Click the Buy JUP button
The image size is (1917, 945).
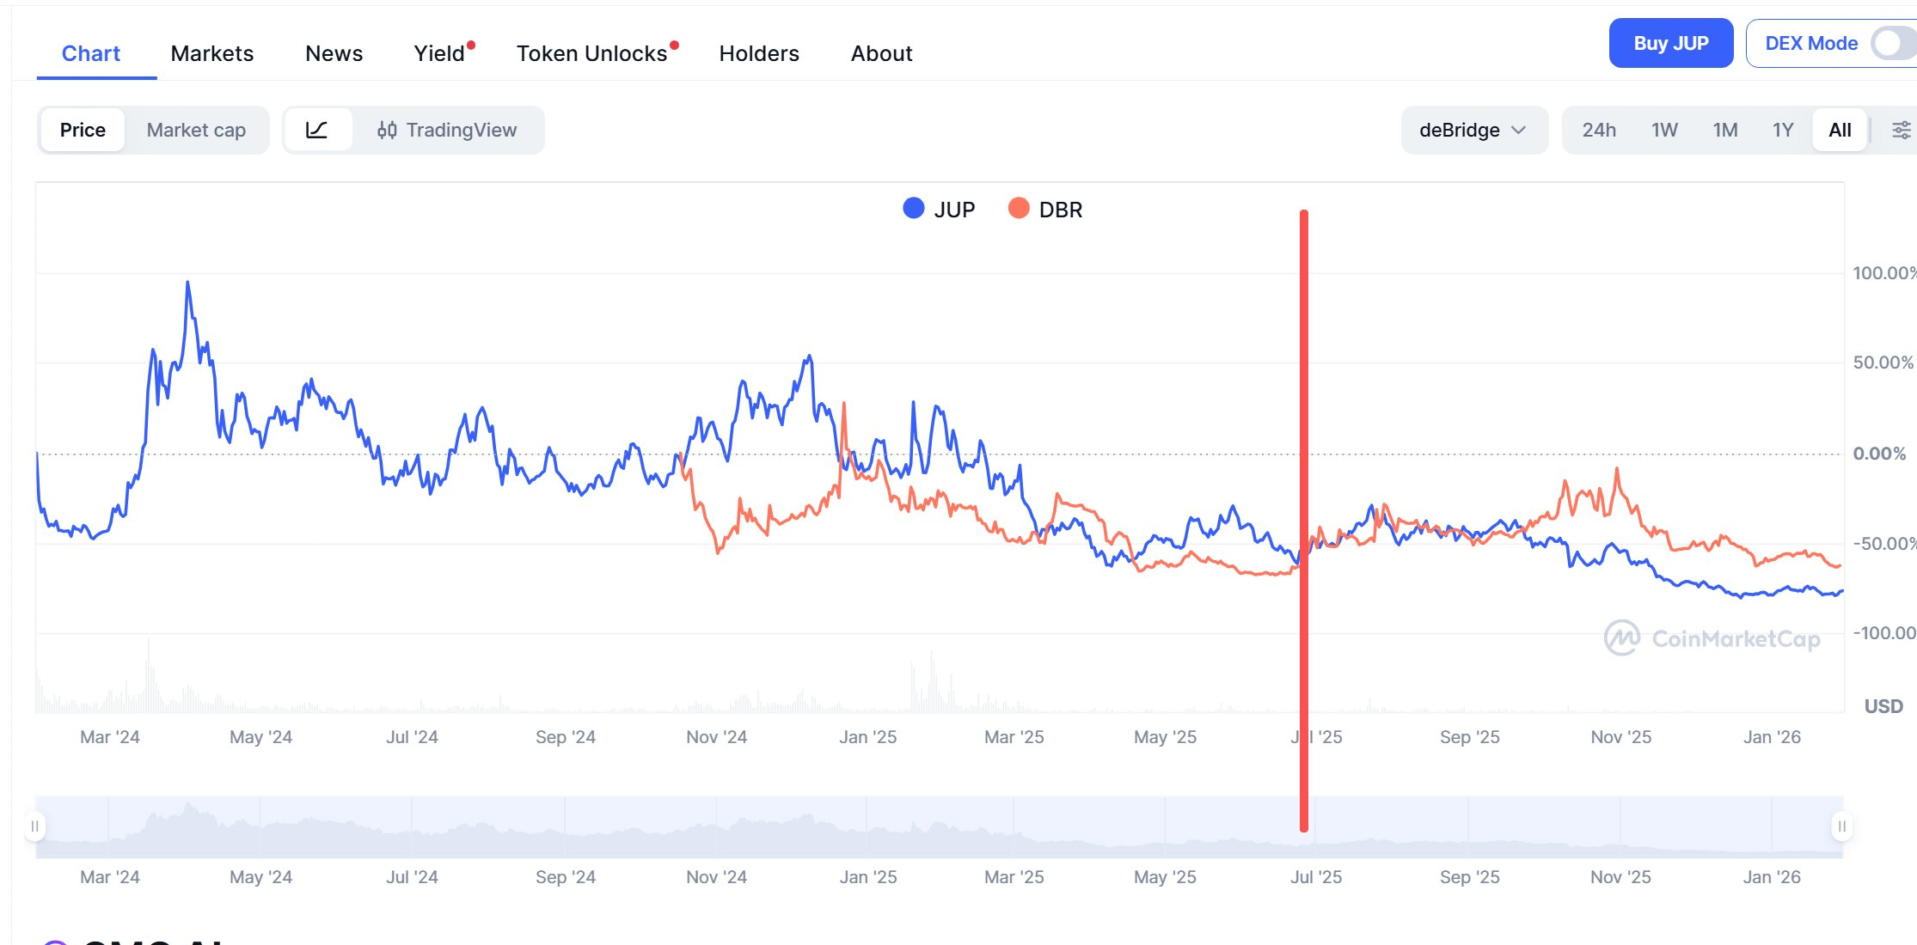point(1670,43)
